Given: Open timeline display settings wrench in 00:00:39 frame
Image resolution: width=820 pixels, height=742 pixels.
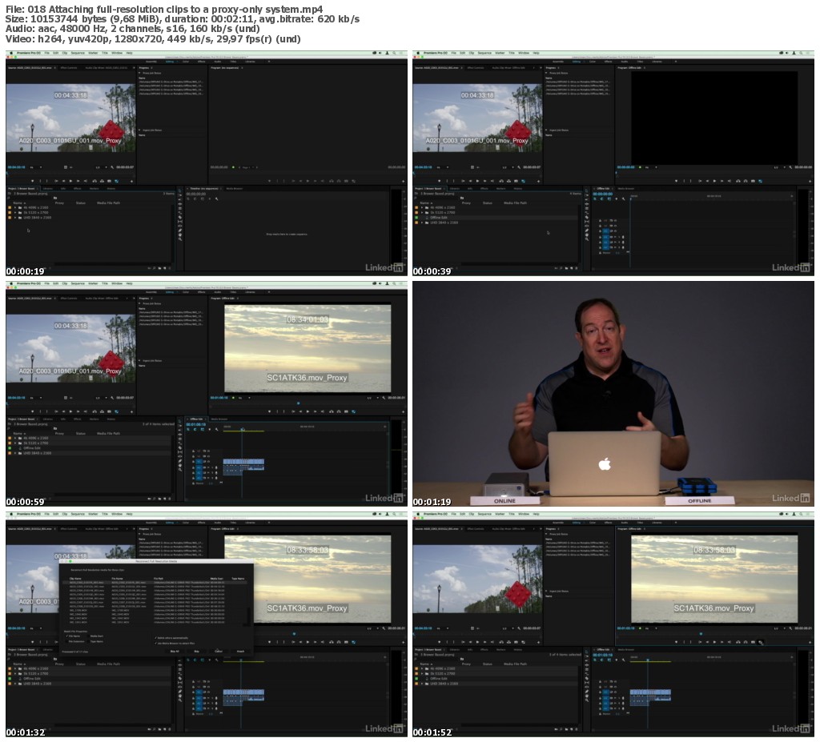Looking at the screenshot, I should pos(623,199).
